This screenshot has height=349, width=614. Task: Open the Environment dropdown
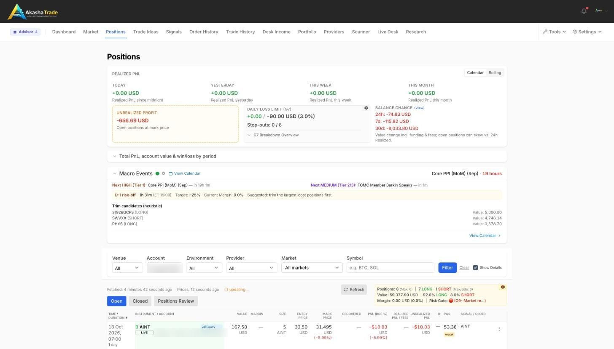pos(204,268)
